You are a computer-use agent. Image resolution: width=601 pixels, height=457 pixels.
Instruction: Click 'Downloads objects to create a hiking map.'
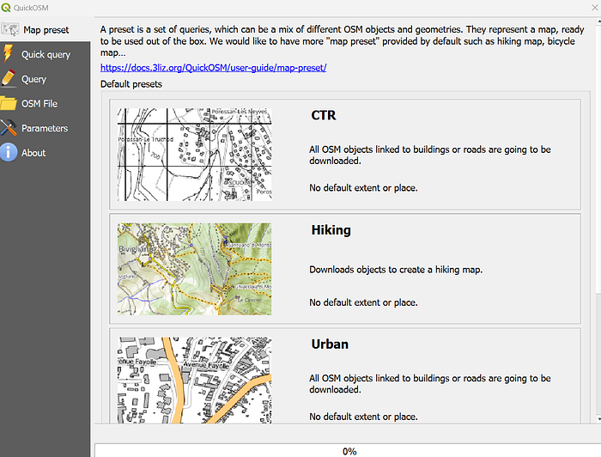point(396,270)
